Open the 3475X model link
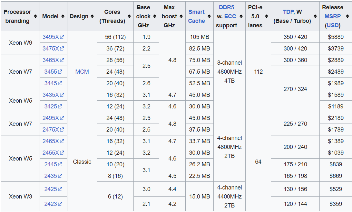This screenshot has width=352, height=212. (54, 48)
